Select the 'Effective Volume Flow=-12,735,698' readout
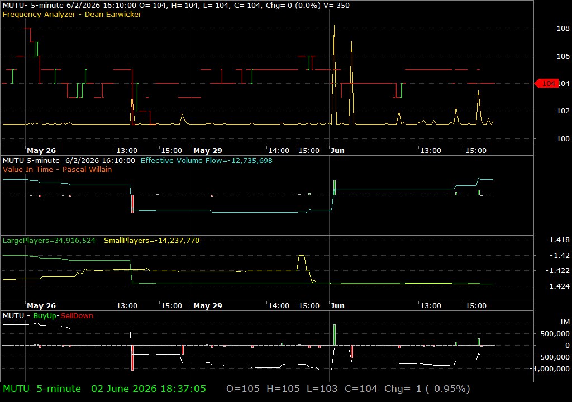Viewport: 572px width, 402px height. (x=207, y=160)
